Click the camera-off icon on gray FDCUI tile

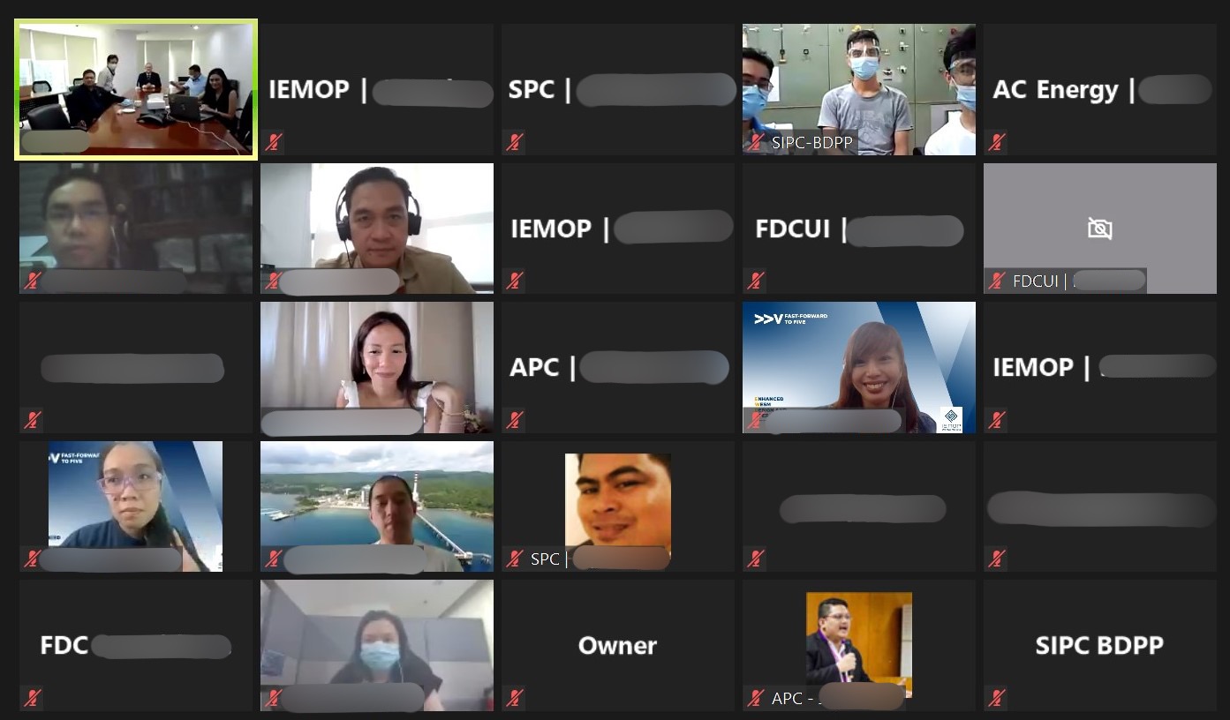coord(1099,229)
